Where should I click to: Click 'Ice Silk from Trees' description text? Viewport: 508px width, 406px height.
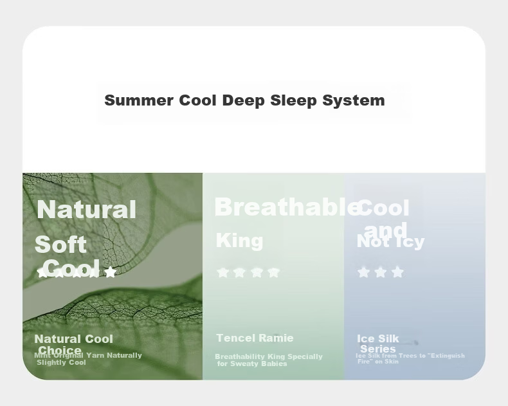click(410, 358)
